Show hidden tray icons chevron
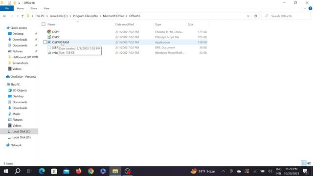Screen dimensions: 313x176 click(224, 171)
